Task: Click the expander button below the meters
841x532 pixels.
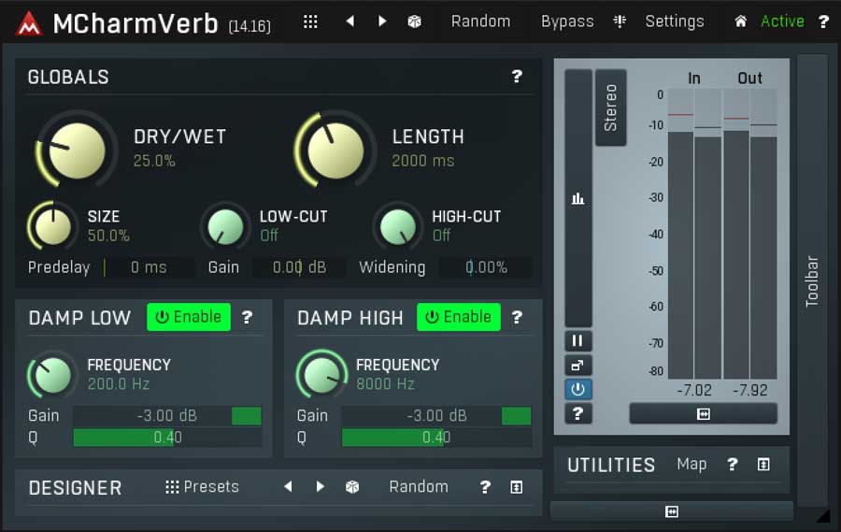Action: 703,414
